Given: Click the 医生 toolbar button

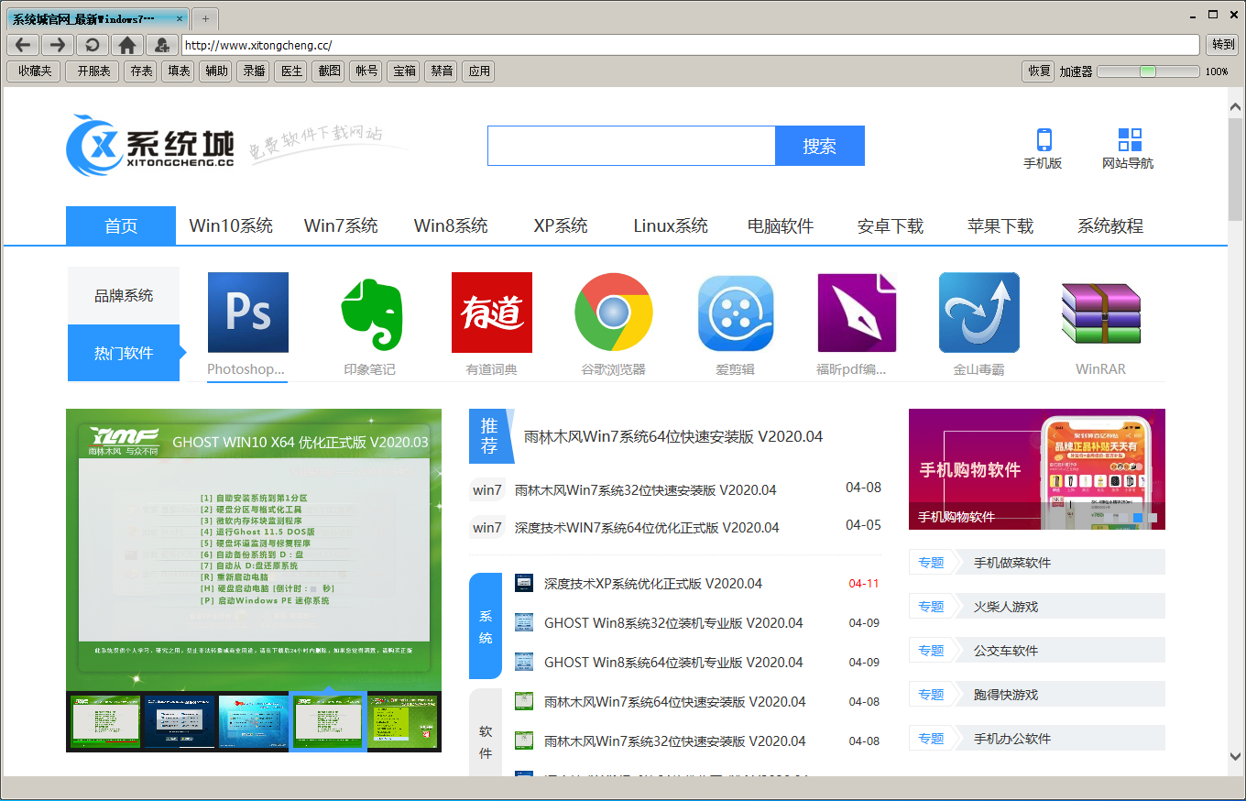Looking at the screenshot, I should pos(291,71).
